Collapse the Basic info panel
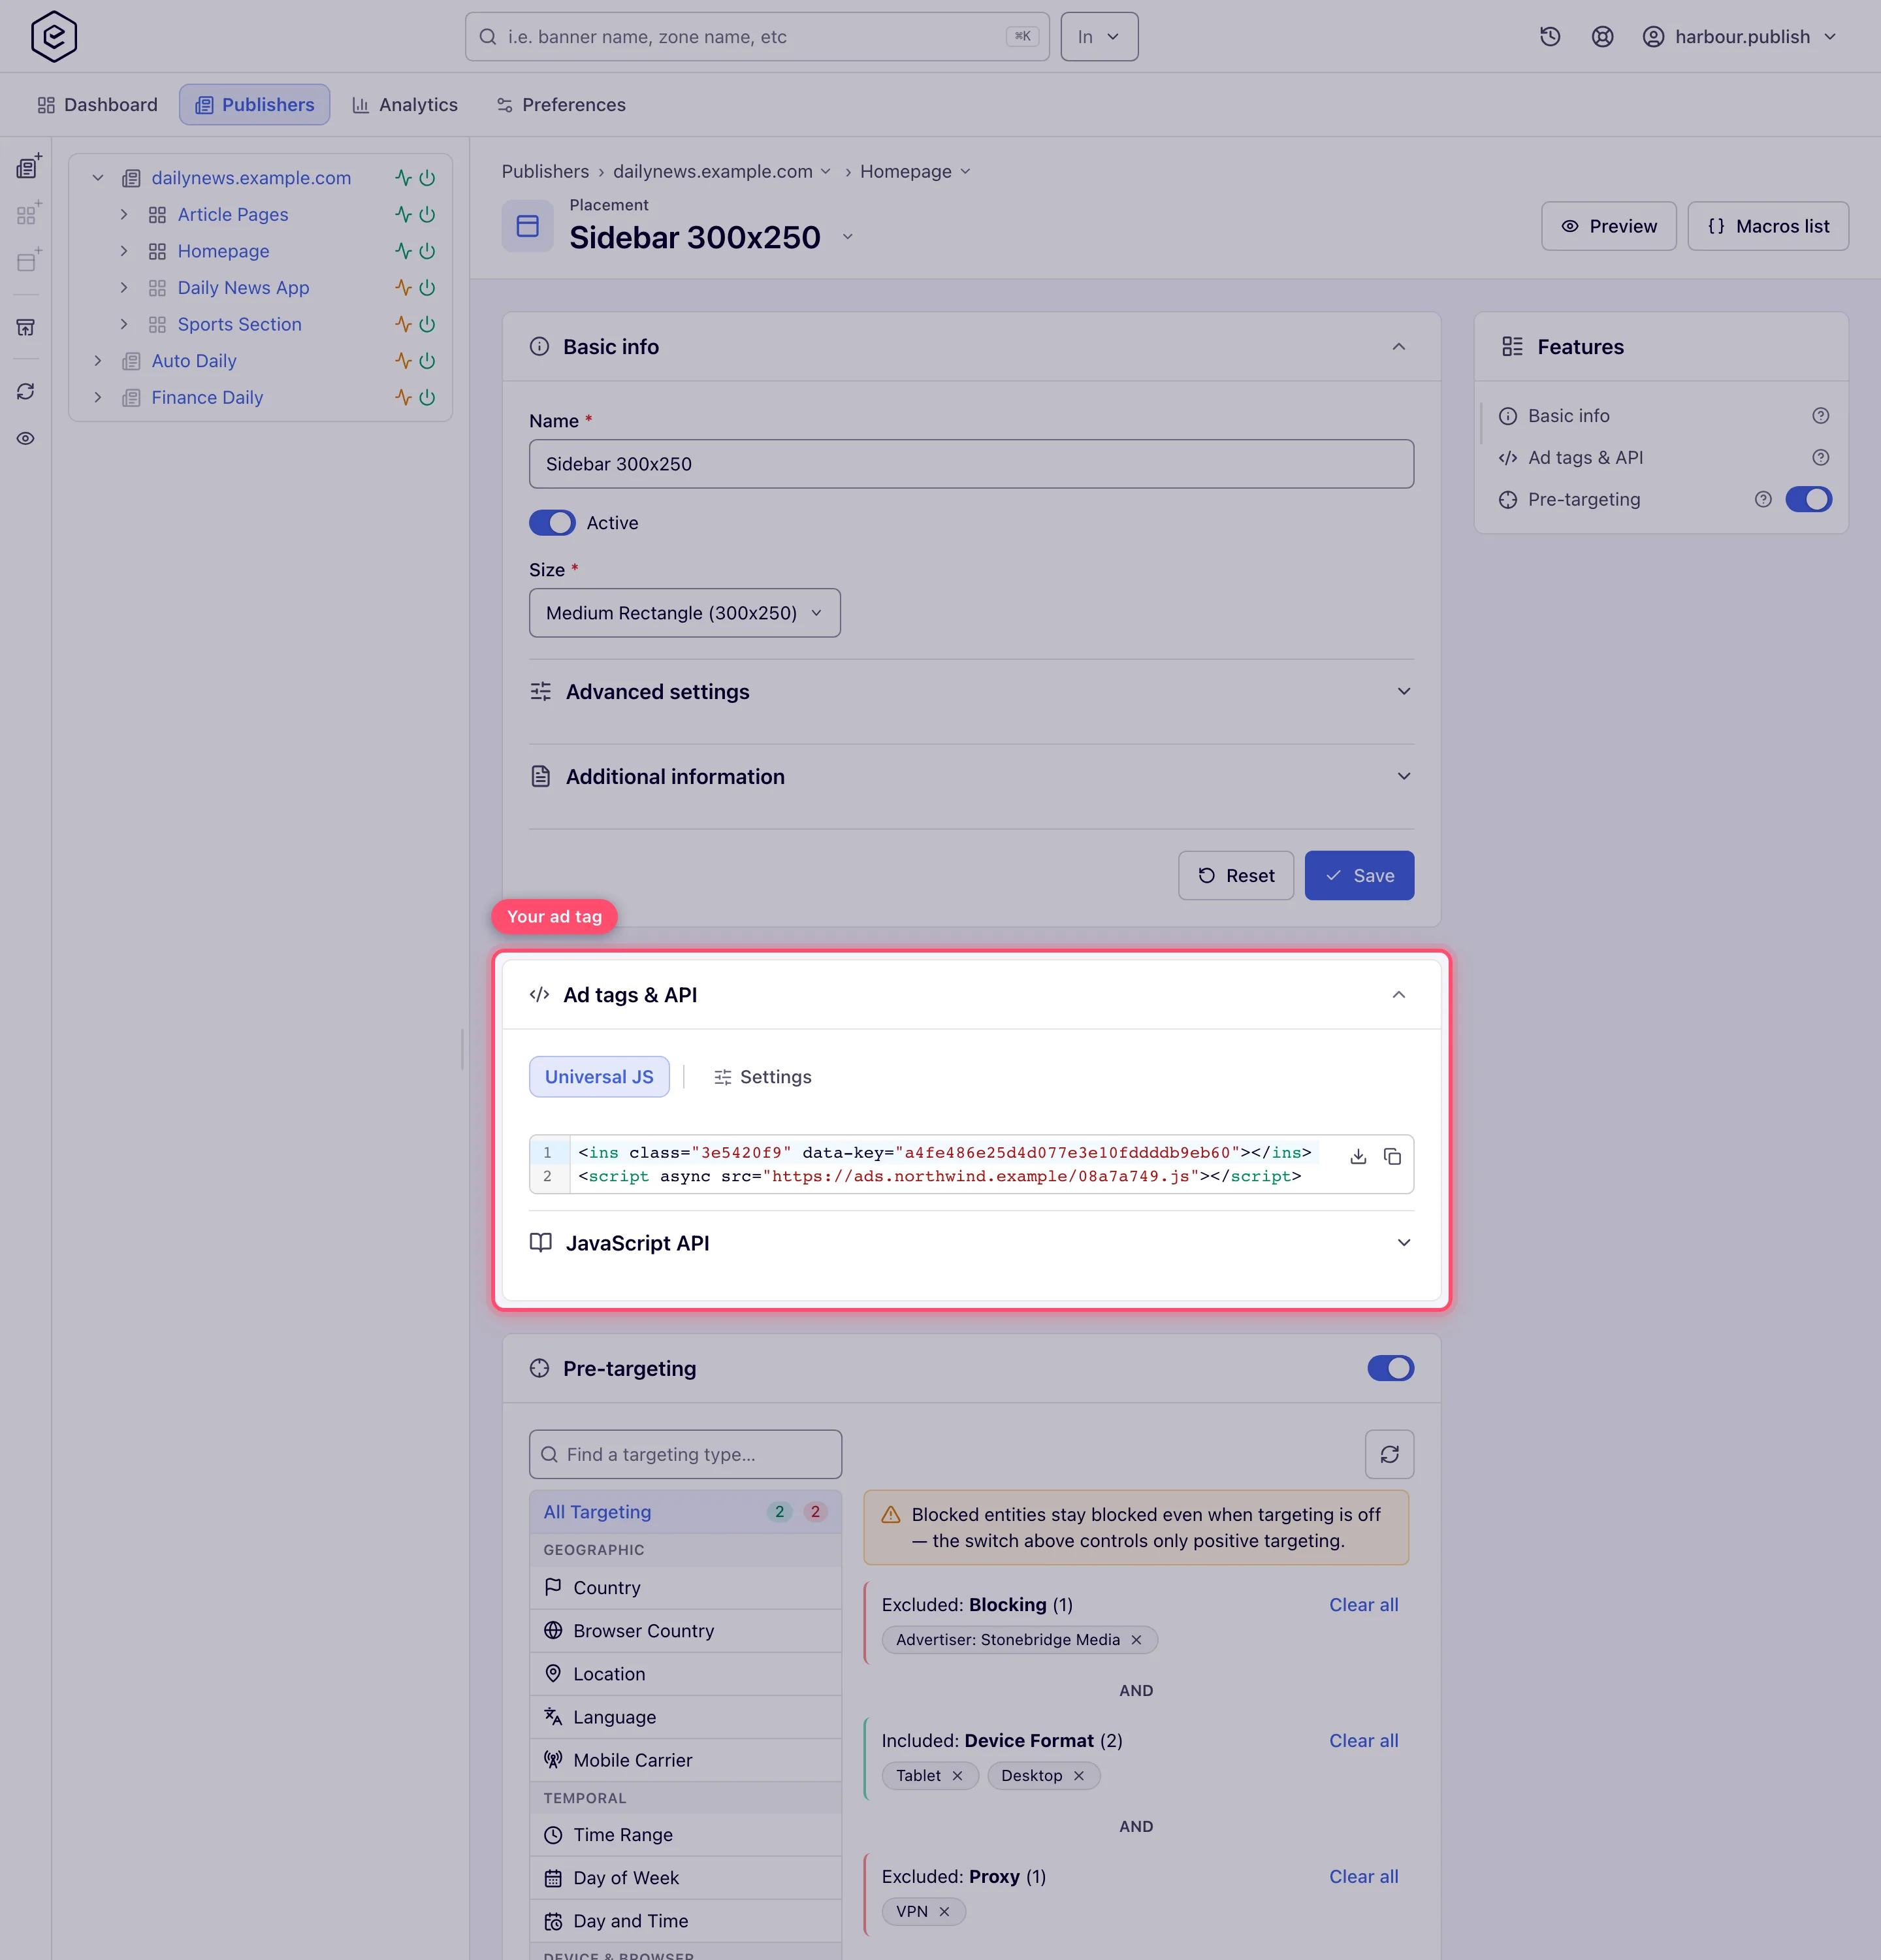The image size is (1881, 1960). tap(1399, 347)
